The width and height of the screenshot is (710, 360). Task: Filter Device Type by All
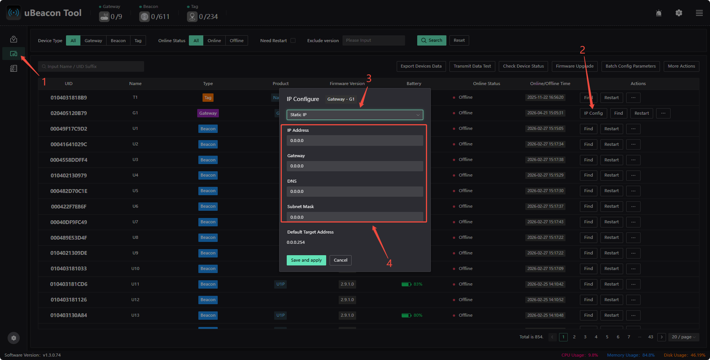click(73, 41)
